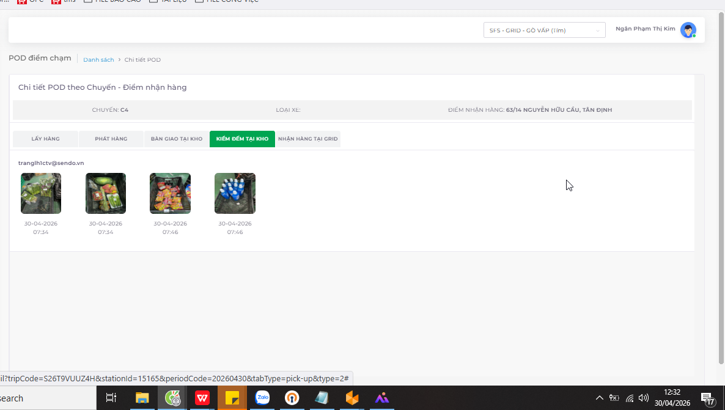Viewport: 725px width, 410px height.
Task: Open the volume tray icon
Action: [644, 398]
